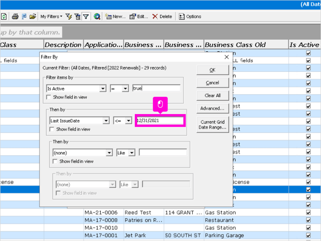Select the MA-17-0008 application cell

click(104, 220)
